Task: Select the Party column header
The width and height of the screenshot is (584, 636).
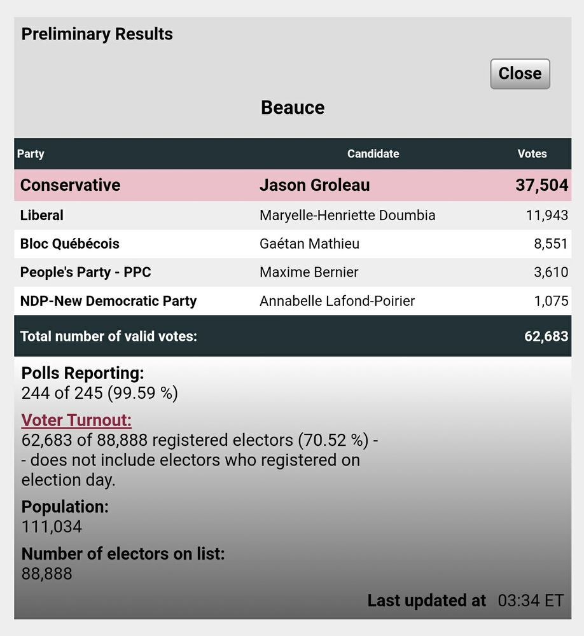Action: coord(31,154)
